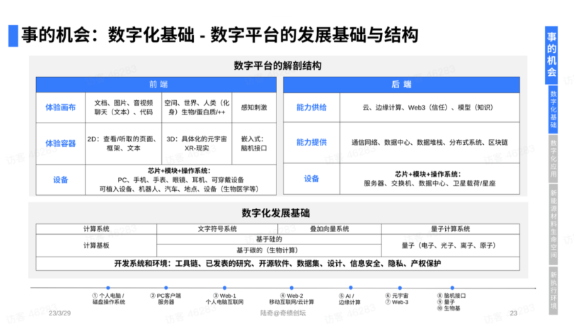Click the 能力提供 row label
578x331 pixels.
coord(311,142)
